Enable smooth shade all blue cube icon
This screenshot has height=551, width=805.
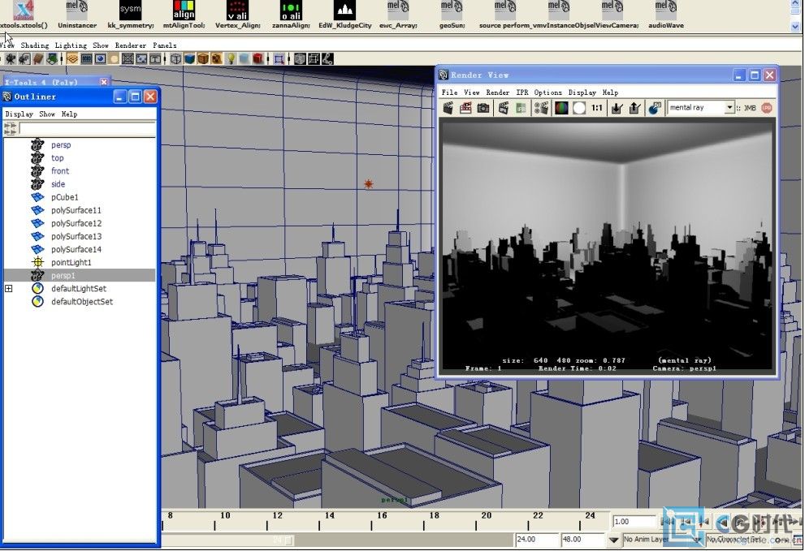tap(190, 59)
